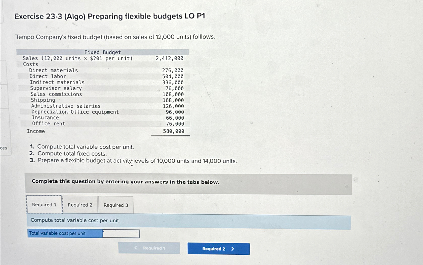
Task: Click the Income total 580,000
Action: tap(174, 131)
